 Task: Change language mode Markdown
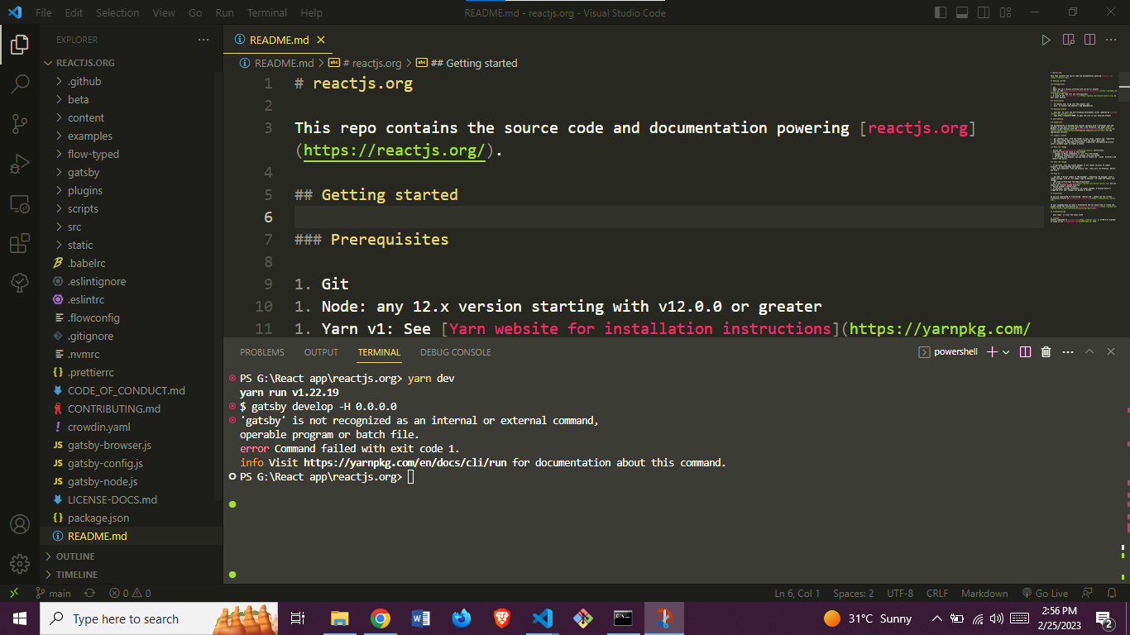click(x=984, y=593)
